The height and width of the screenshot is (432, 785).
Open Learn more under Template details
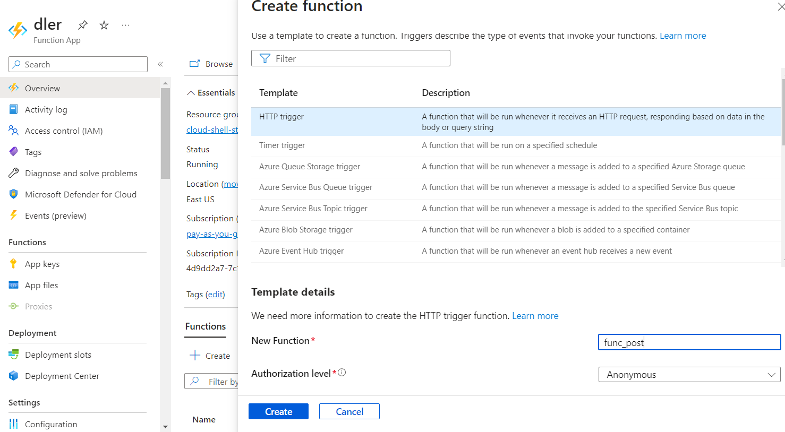coord(535,316)
